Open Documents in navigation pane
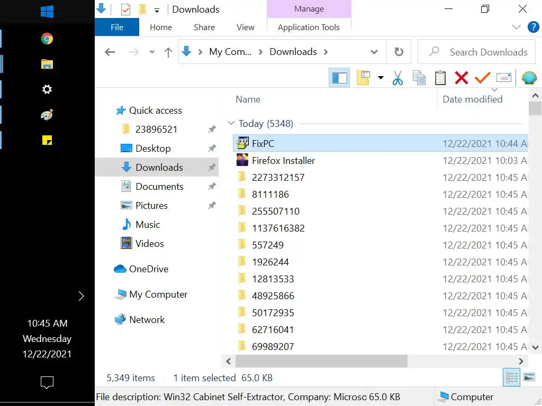542x406 pixels. pyautogui.click(x=152, y=187)
